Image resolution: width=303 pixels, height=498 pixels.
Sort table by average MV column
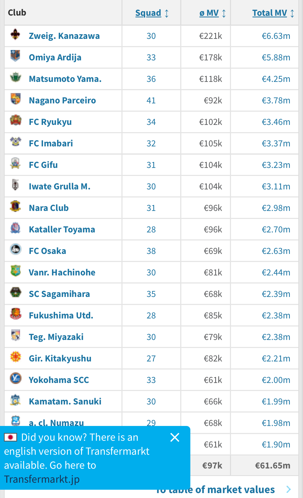click(x=213, y=13)
